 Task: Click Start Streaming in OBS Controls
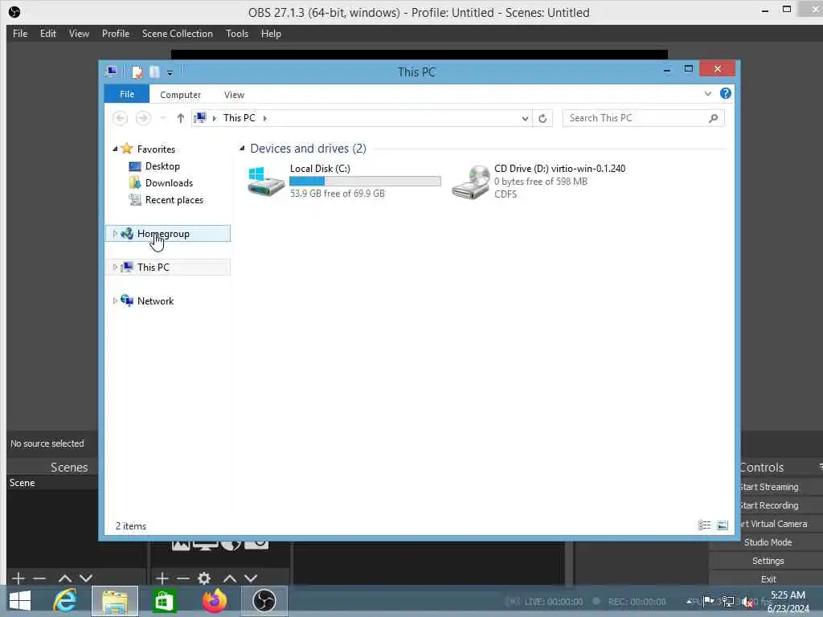coord(769,487)
